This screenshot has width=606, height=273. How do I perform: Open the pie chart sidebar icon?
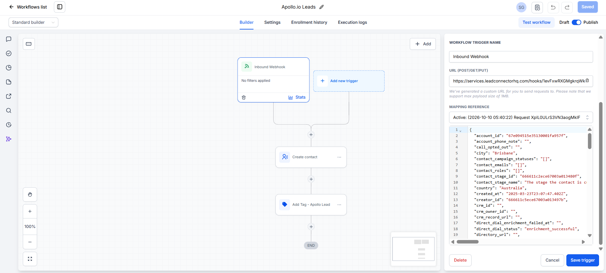(9, 68)
